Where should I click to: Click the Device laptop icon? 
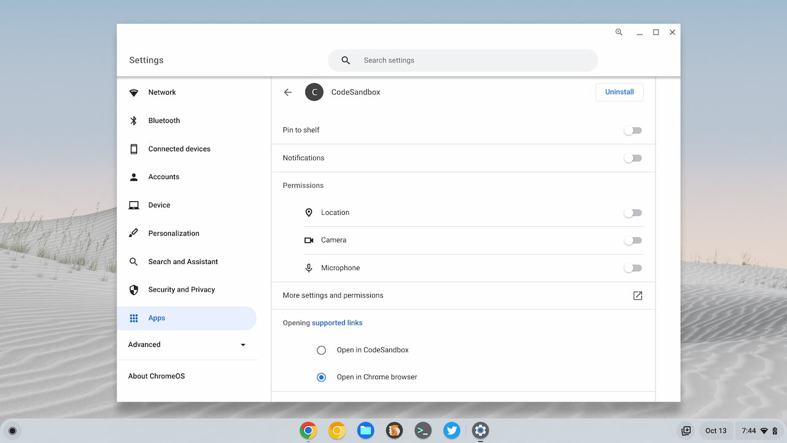(133, 205)
